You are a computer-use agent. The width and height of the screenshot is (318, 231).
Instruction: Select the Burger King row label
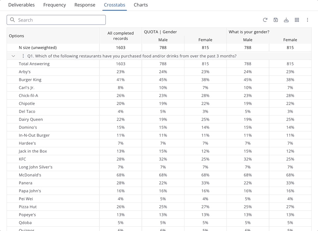point(30,79)
